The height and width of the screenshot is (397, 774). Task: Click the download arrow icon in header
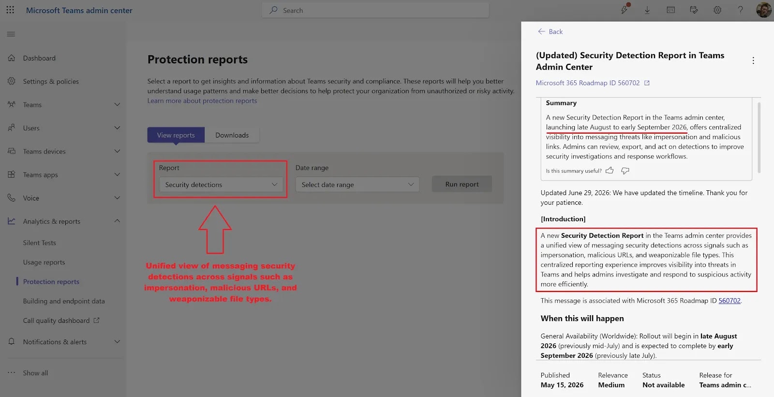(x=647, y=10)
